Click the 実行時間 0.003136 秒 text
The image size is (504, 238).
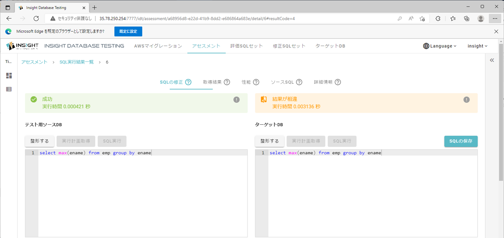point(296,106)
